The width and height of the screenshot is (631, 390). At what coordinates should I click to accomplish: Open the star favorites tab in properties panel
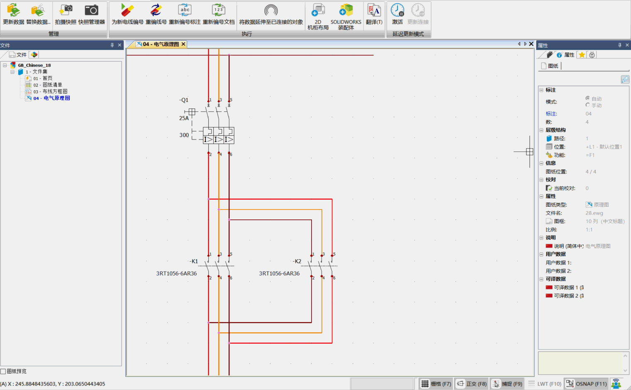tap(582, 55)
